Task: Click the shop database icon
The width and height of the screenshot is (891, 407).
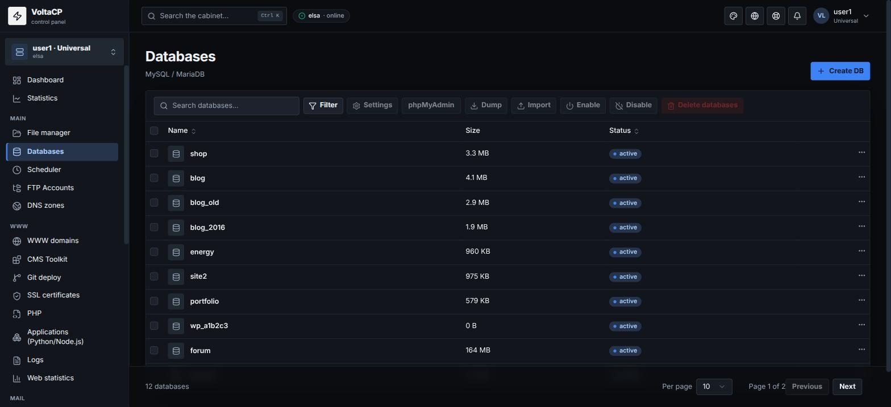Action: point(176,154)
